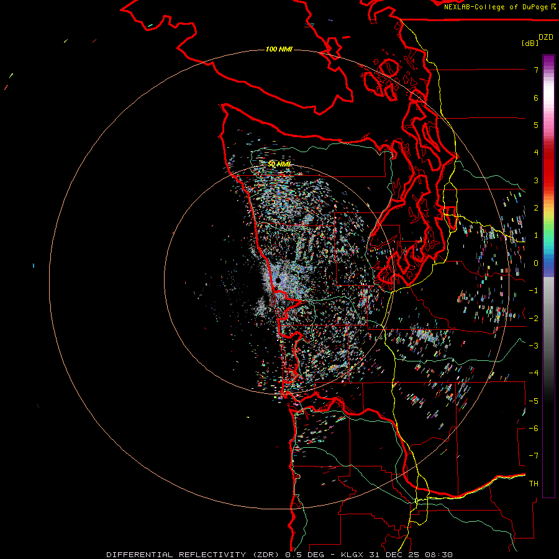The width and height of the screenshot is (559, 559).
Task: Click the -6 value on color scale
Action: [534, 429]
